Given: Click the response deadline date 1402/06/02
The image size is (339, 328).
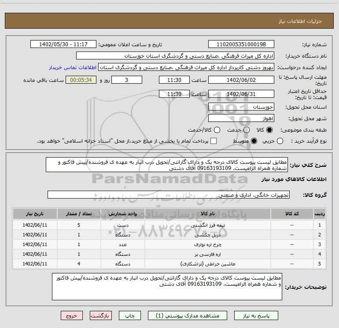Looking at the screenshot, I should click(x=241, y=80).
